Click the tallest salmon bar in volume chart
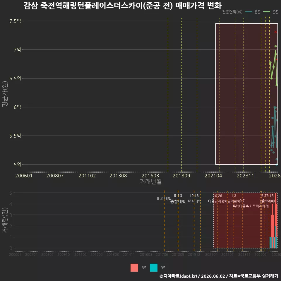 click(x=275, y=209)
